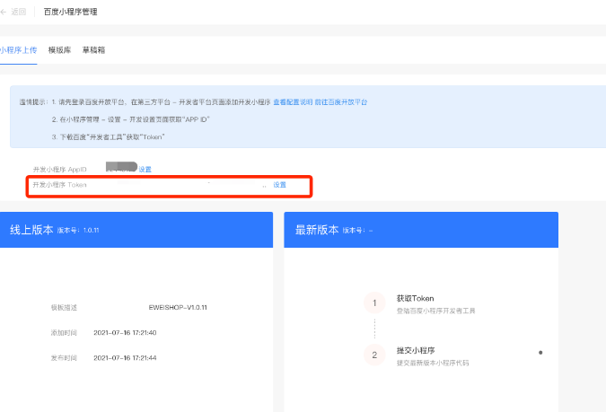Click 设置 next to Token
Viewport: 606px width, 412px height.
click(x=279, y=185)
